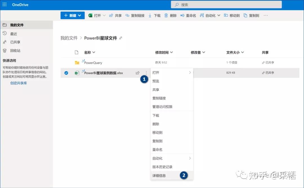Viewport: 304px width, 188px height.
Task: Select 我的文件 in the left sidebar
Action: 26,25
